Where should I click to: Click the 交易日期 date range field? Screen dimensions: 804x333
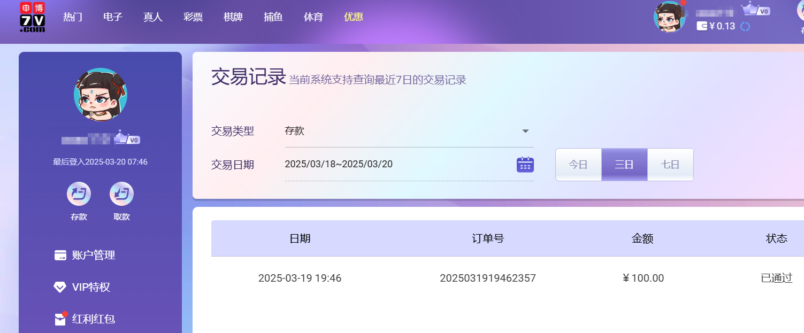pos(396,165)
